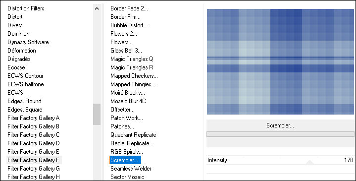Image resolution: width=356 pixels, height=181 pixels.
Task: Choose ECWS halftone category
Action: [x=26, y=84]
